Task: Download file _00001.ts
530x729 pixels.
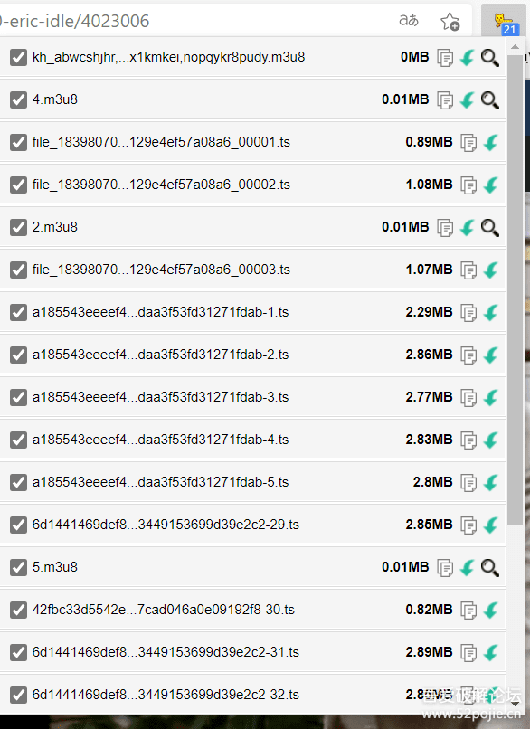Action: point(490,143)
